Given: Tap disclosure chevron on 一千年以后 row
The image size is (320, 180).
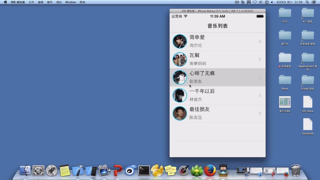Looking at the screenshot, I should click(x=260, y=95).
